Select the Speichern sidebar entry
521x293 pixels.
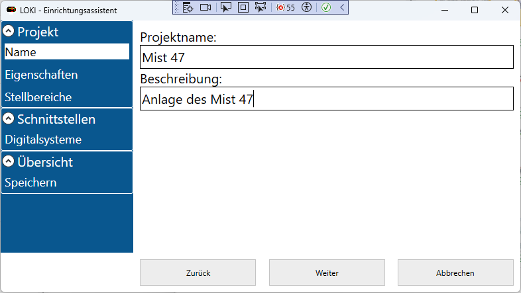pos(30,183)
